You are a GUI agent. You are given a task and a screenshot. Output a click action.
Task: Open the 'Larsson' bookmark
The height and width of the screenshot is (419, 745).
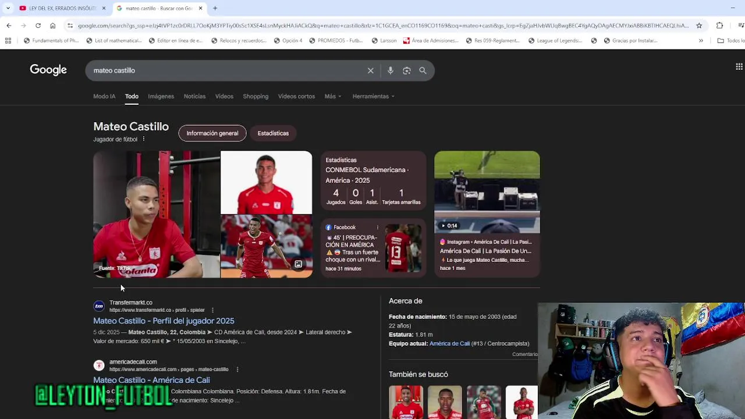(x=384, y=41)
